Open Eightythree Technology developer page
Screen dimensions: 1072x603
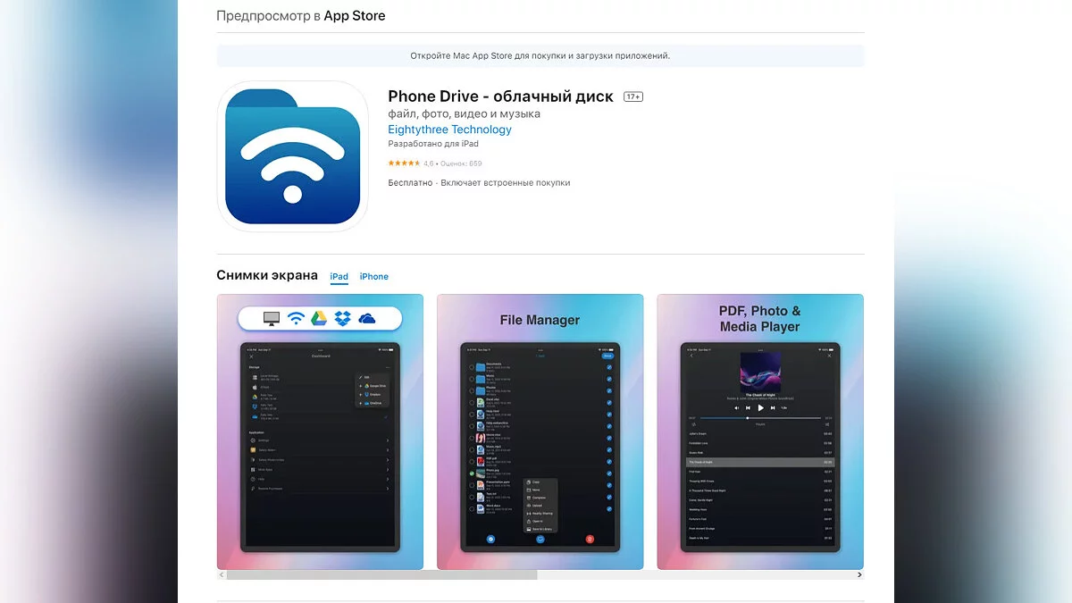[449, 130]
